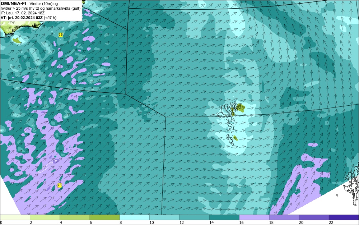Select the lavender 16–18 m/s legend swatch

click(x=254, y=217)
